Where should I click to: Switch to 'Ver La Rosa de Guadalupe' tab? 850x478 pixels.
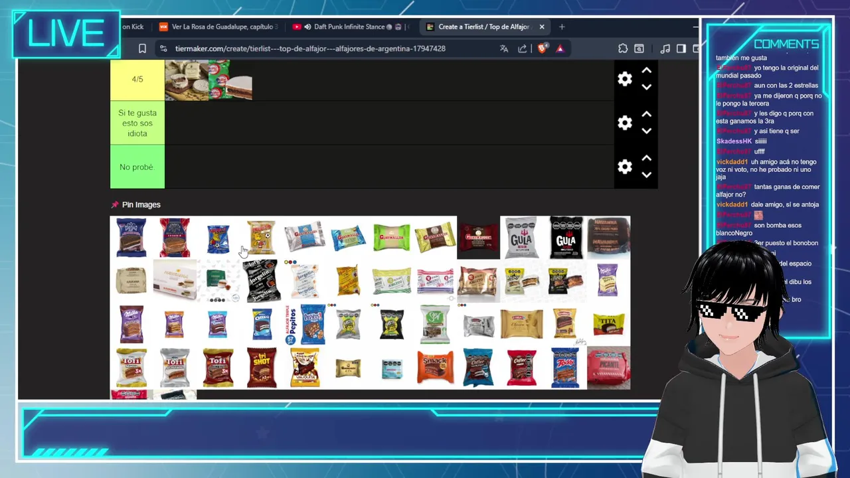tap(219, 27)
